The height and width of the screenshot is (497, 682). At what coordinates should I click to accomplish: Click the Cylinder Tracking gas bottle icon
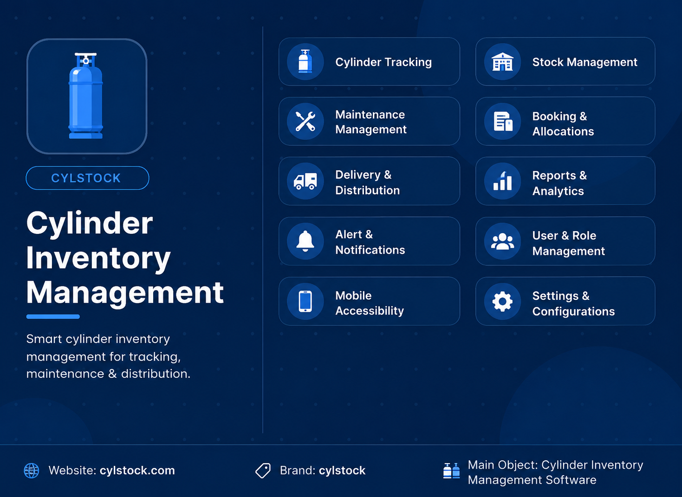pyautogui.click(x=305, y=62)
